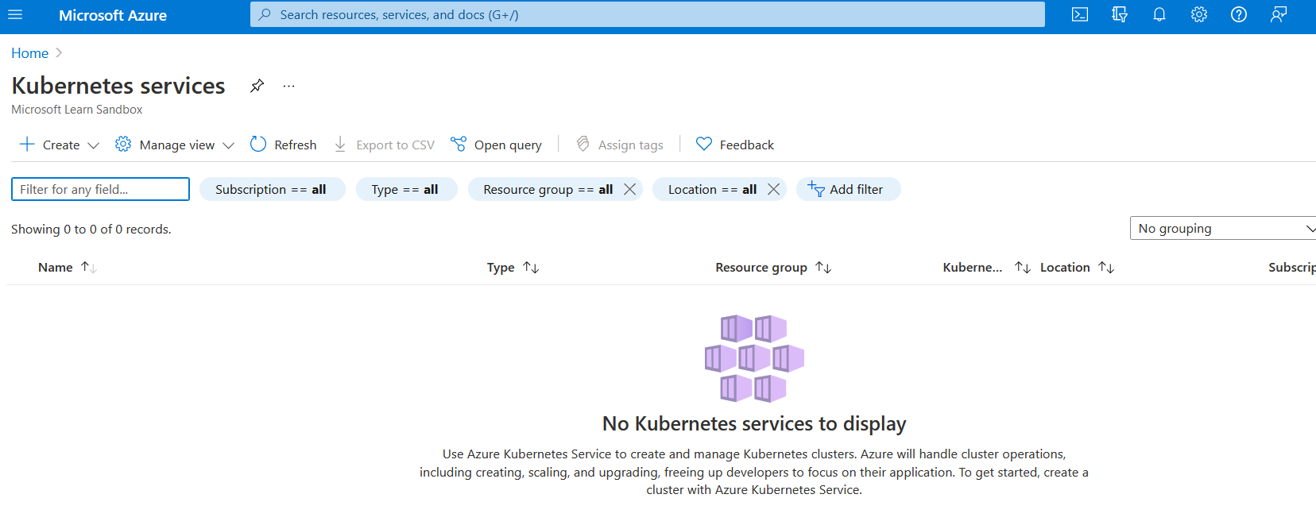The image size is (1316, 529).
Task: Click the Open query graph icon
Action: pyautogui.click(x=459, y=144)
